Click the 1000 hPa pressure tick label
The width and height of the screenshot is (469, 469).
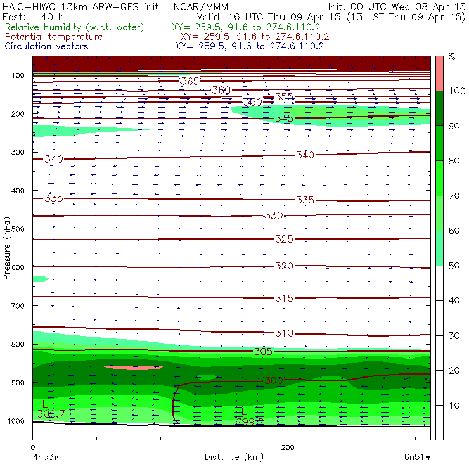16,421
